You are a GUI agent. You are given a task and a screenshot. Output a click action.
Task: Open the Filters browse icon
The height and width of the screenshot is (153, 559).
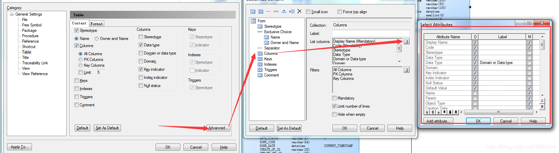pos(407,70)
